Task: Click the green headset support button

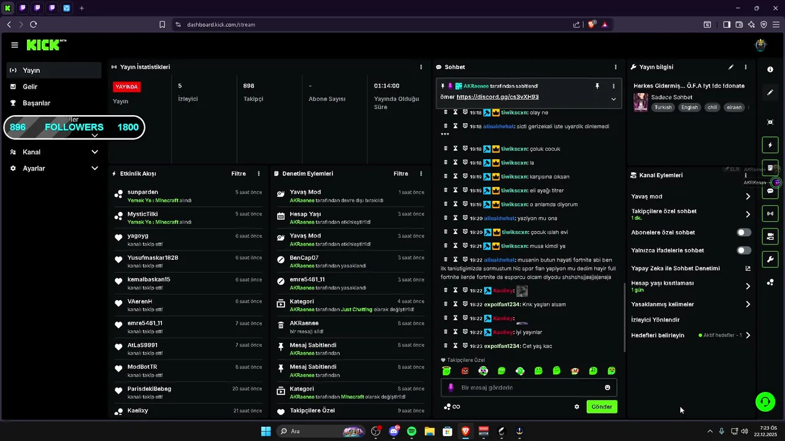Action: click(765, 402)
